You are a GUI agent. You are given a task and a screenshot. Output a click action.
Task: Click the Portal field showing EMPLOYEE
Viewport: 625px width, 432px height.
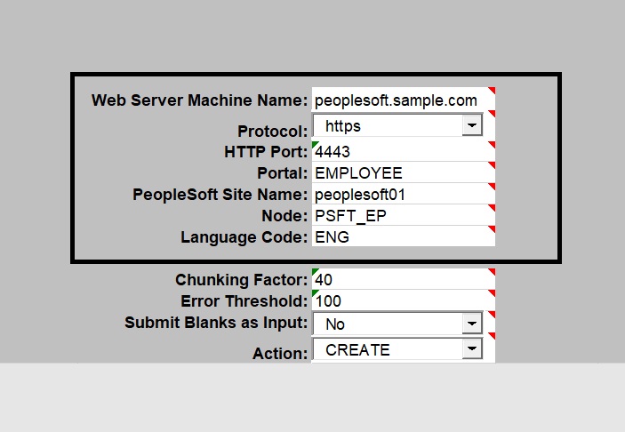pyautogui.click(x=404, y=173)
